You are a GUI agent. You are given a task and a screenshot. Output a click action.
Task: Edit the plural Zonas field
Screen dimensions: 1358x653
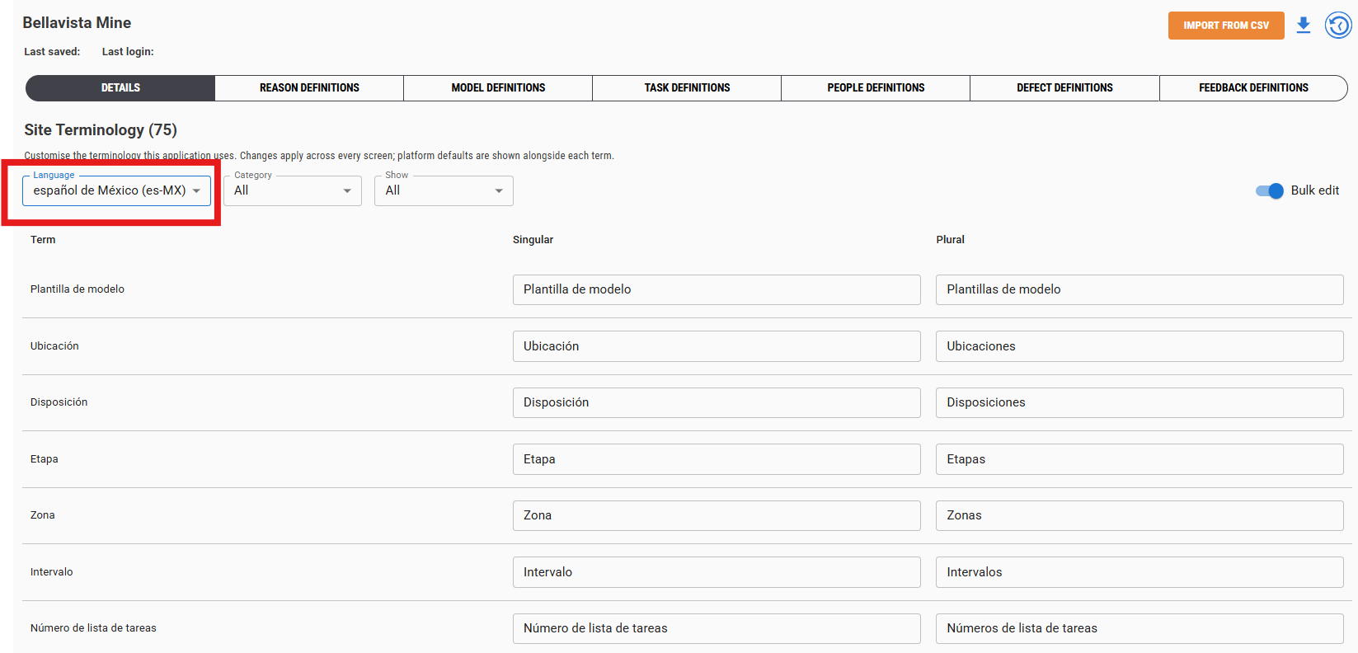(x=1139, y=515)
